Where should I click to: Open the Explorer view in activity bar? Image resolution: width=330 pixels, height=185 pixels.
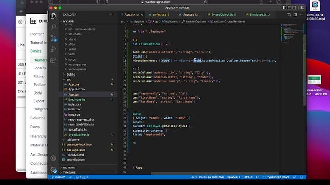click(53, 16)
